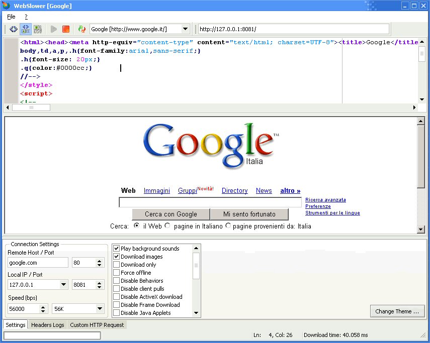Click the Change Theme button

coord(397,311)
